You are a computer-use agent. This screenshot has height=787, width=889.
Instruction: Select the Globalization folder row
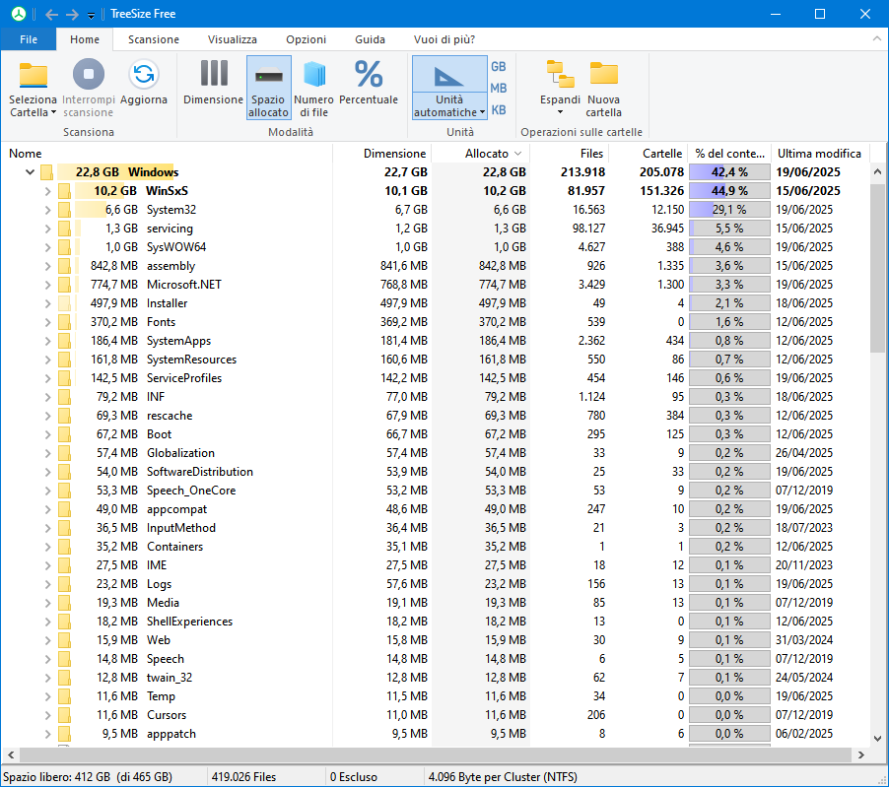coord(435,453)
